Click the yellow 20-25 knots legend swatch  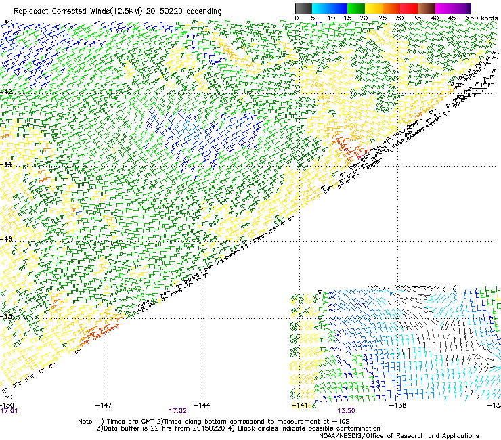[374, 8]
